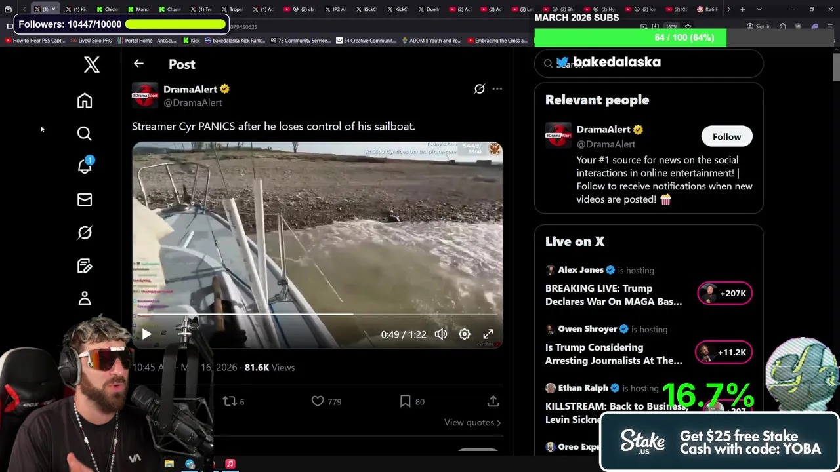Viewport: 840px width, 472px height.
Task: Open a new browser tab with plus
Action: pyautogui.click(x=742, y=9)
